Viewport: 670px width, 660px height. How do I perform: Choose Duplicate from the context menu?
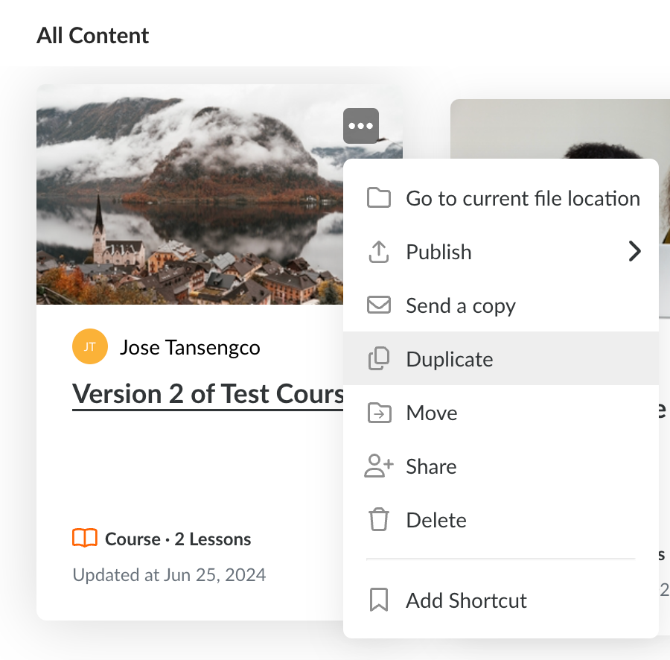click(x=450, y=360)
